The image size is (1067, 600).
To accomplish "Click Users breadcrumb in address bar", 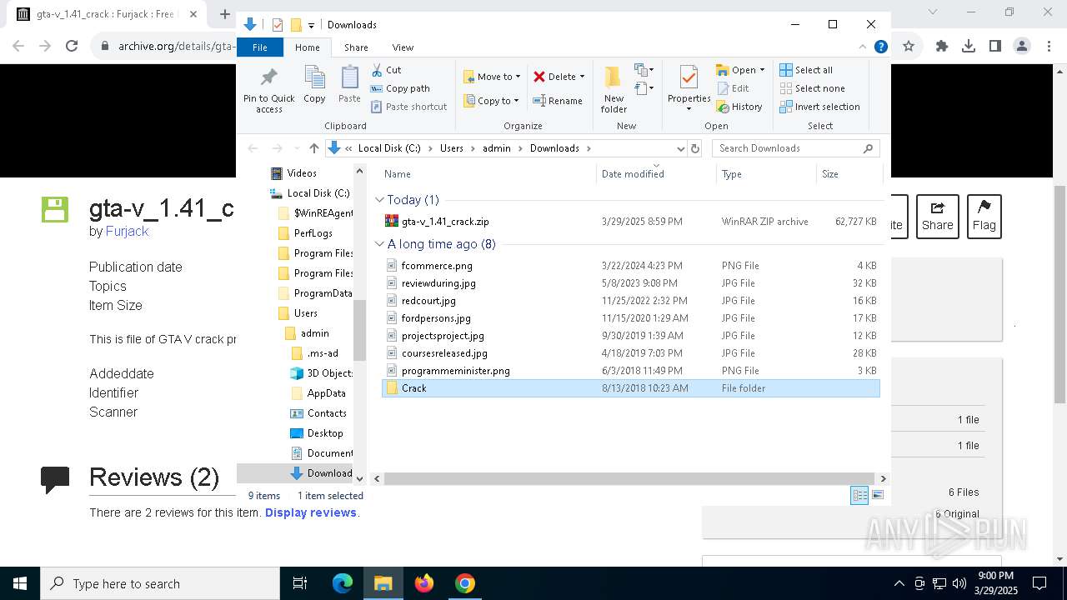I will tap(451, 148).
